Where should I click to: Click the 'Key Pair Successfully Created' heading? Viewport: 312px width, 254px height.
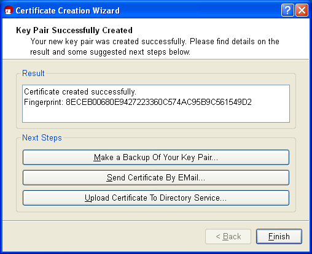pyautogui.click(x=74, y=30)
